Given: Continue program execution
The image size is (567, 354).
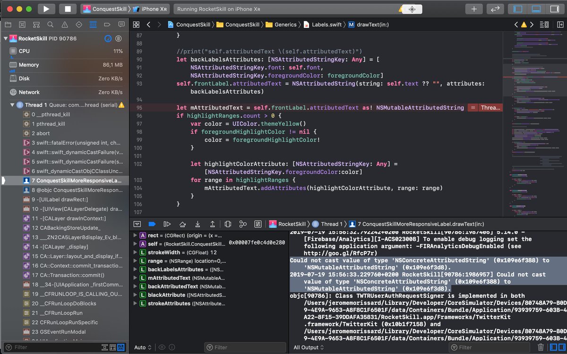Looking at the screenshot, I should (x=167, y=224).
